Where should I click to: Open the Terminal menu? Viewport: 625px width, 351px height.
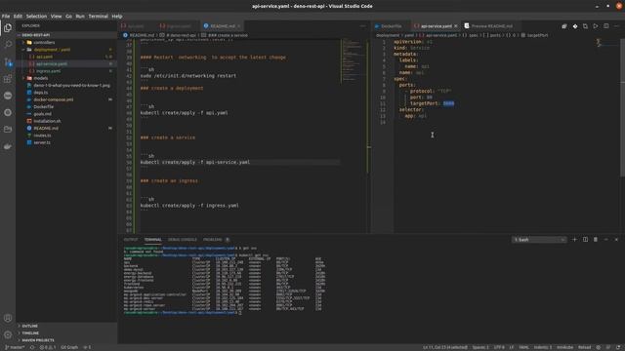[98, 17]
